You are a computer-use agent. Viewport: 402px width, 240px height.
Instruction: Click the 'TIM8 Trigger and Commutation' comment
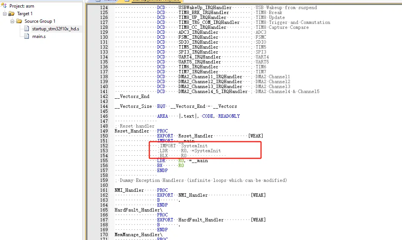(x=293, y=22)
